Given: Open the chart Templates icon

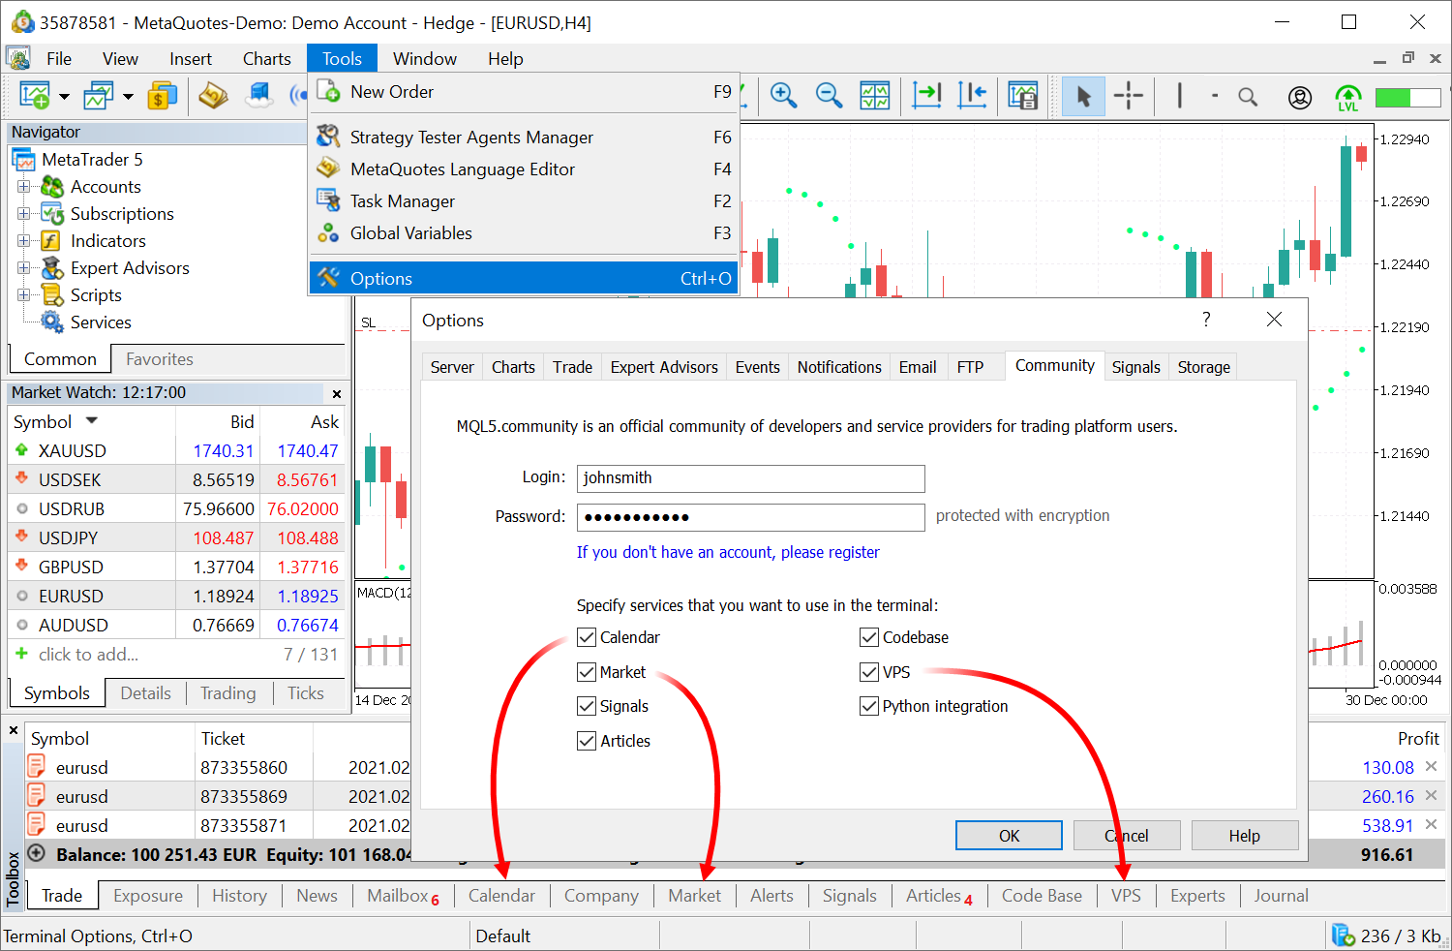Looking at the screenshot, I should point(1023,96).
